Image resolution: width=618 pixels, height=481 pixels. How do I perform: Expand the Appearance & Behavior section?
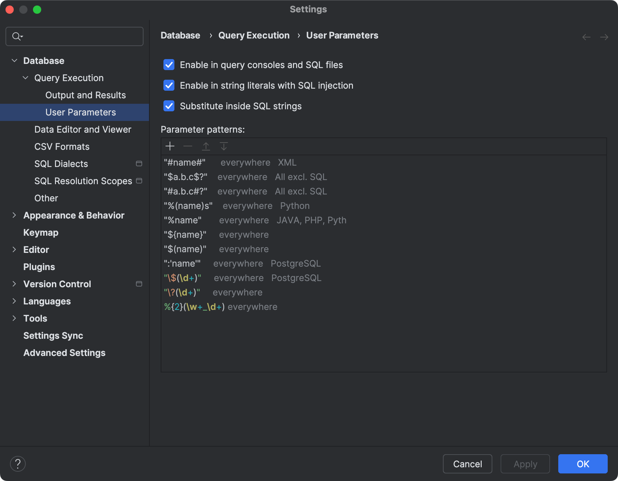[x=14, y=215]
